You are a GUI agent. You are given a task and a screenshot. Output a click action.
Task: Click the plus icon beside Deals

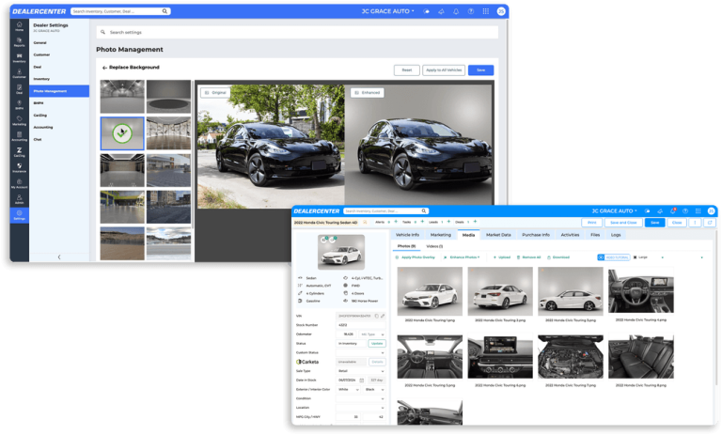coord(475,222)
